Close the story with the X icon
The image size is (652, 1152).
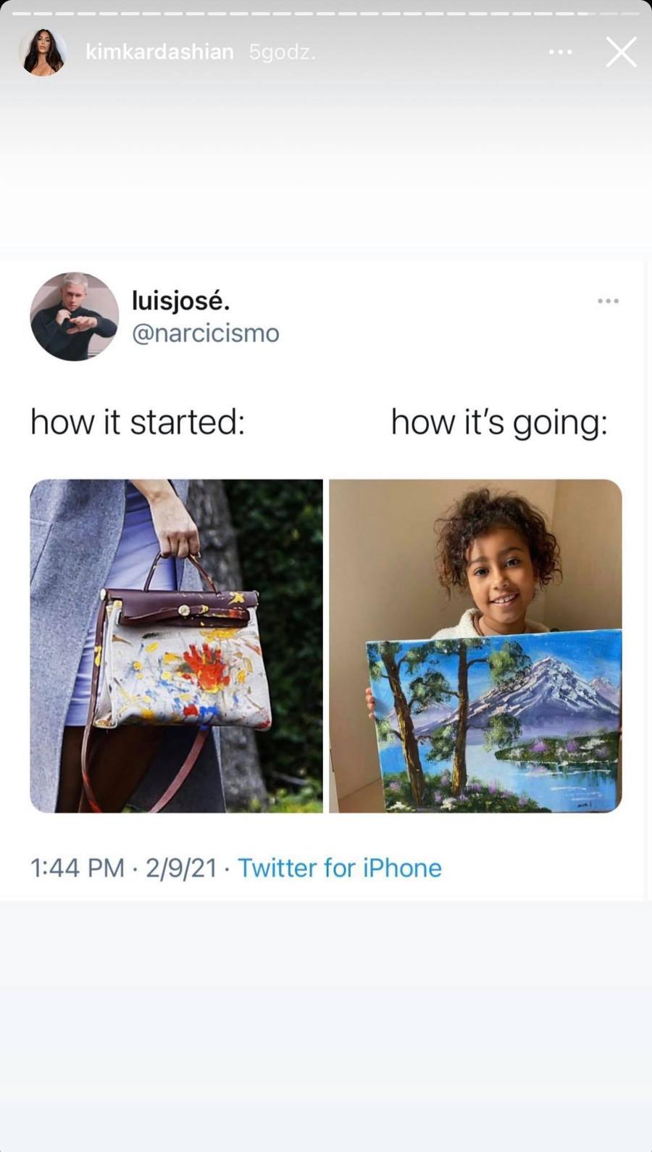(x=621, y=52)
